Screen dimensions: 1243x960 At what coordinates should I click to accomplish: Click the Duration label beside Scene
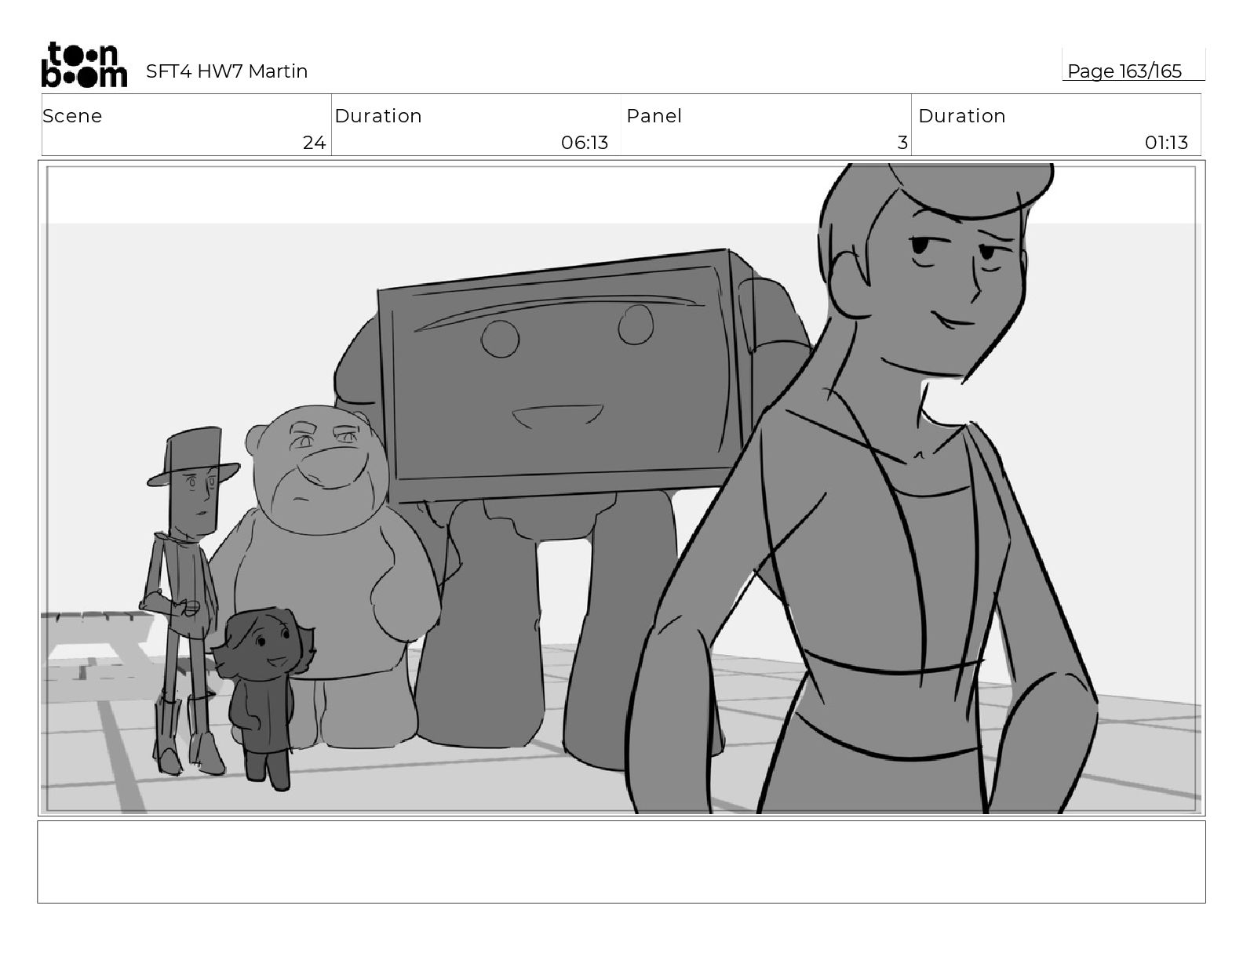(x=378, y=116)
